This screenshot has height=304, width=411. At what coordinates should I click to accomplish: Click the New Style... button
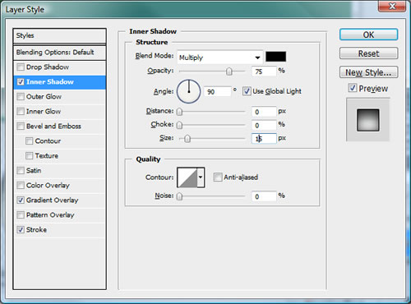(x=368, y=72)
